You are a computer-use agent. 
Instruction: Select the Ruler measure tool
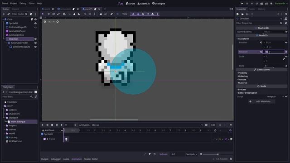click(79, 14)
